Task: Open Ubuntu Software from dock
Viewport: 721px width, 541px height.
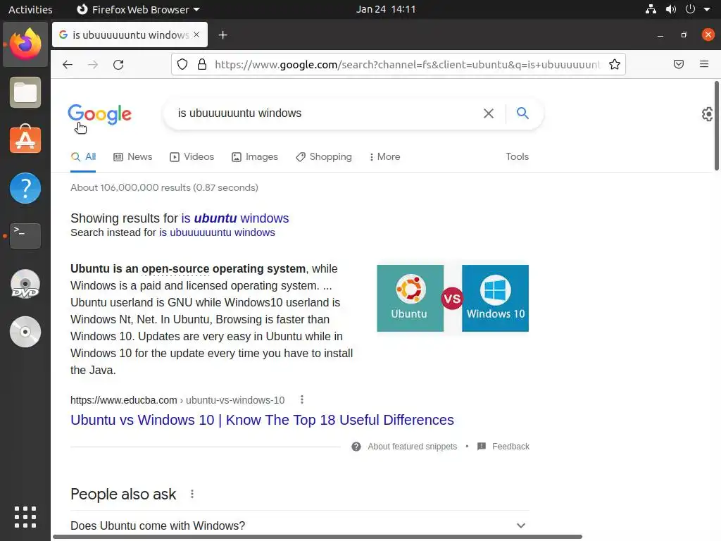Action: pyautogui.click(x=25, y=140)
